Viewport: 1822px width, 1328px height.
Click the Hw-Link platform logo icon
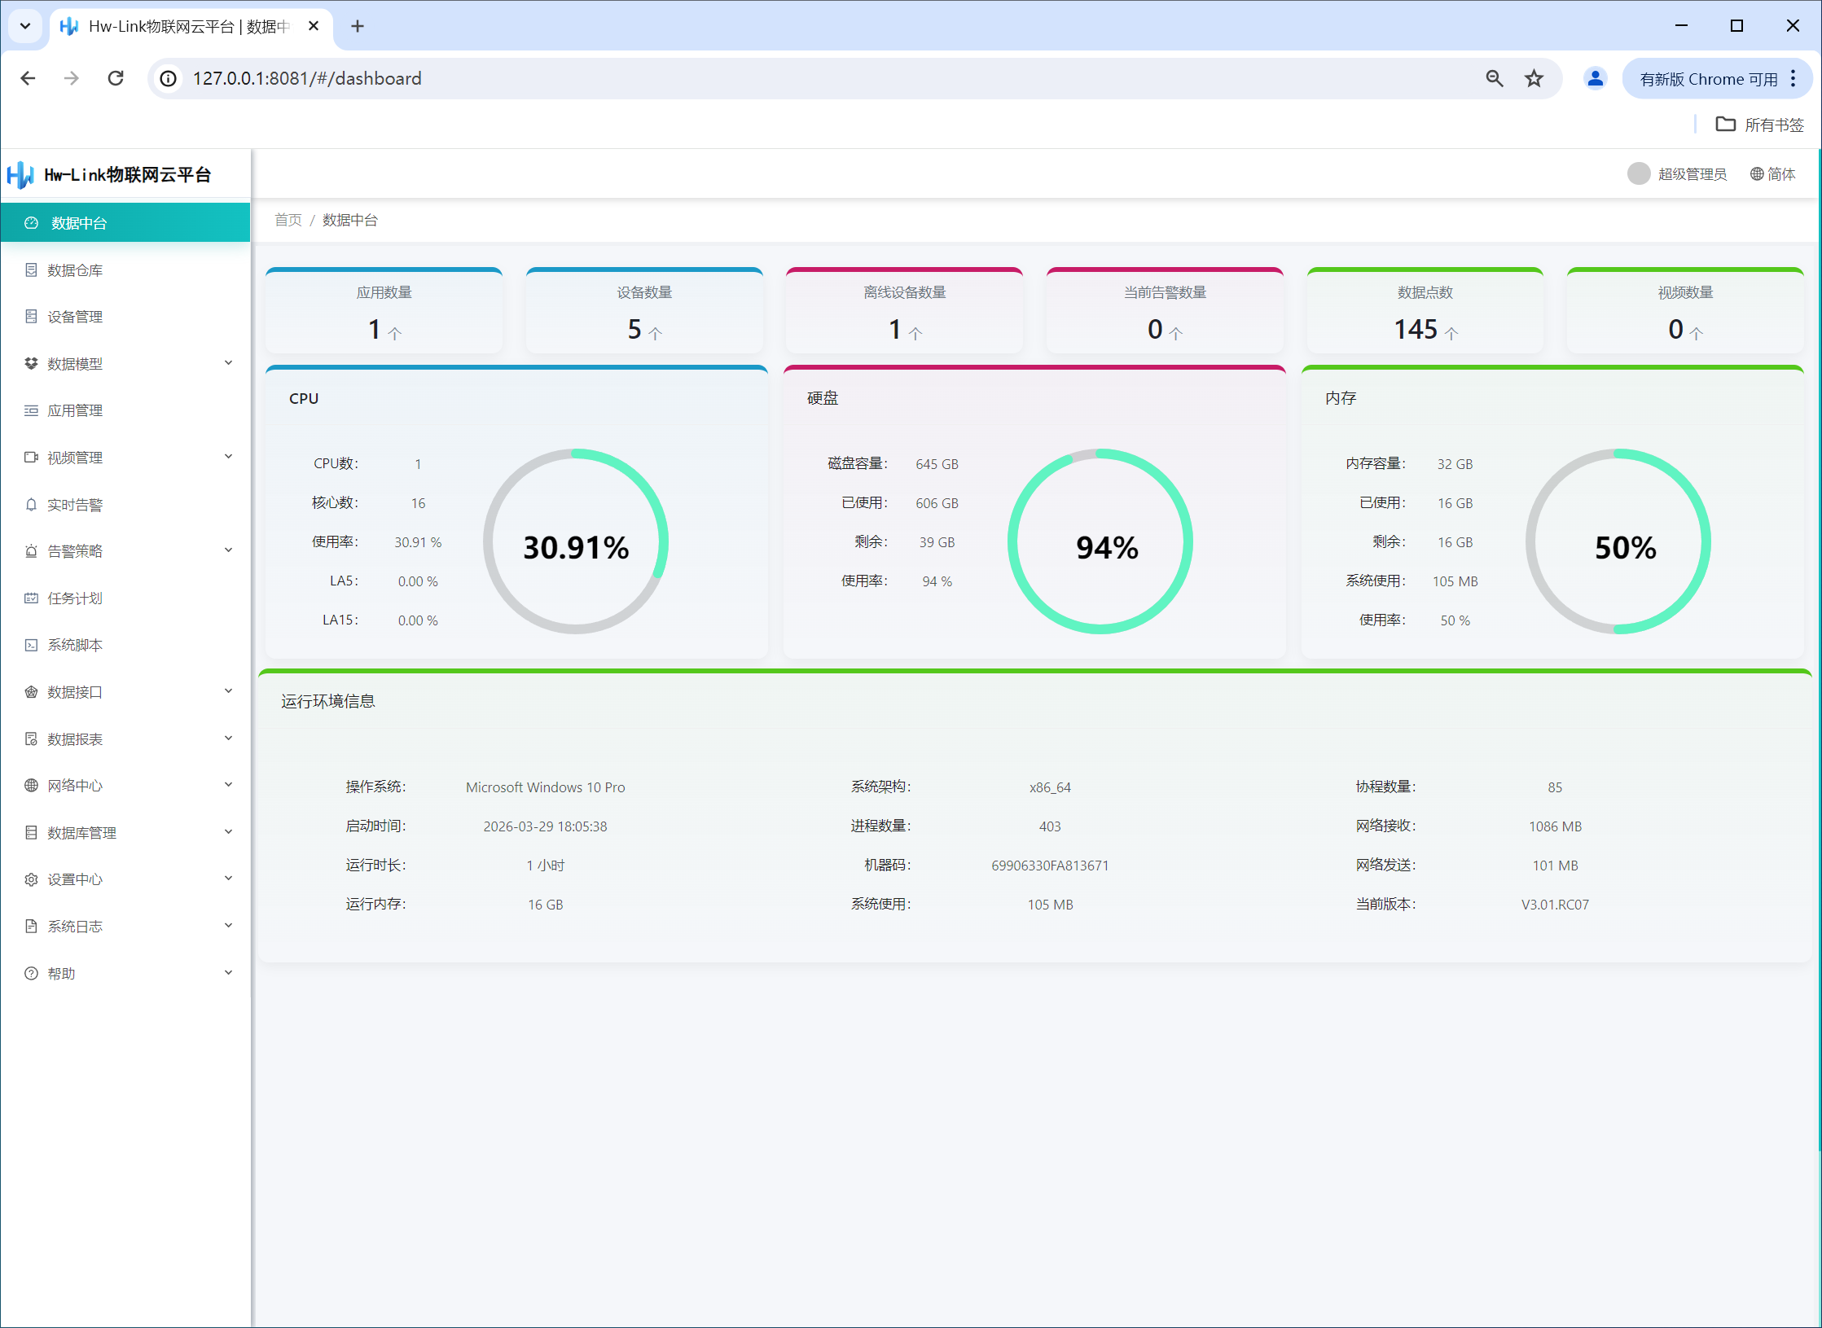pyautogui.click(x=20, y=175)
